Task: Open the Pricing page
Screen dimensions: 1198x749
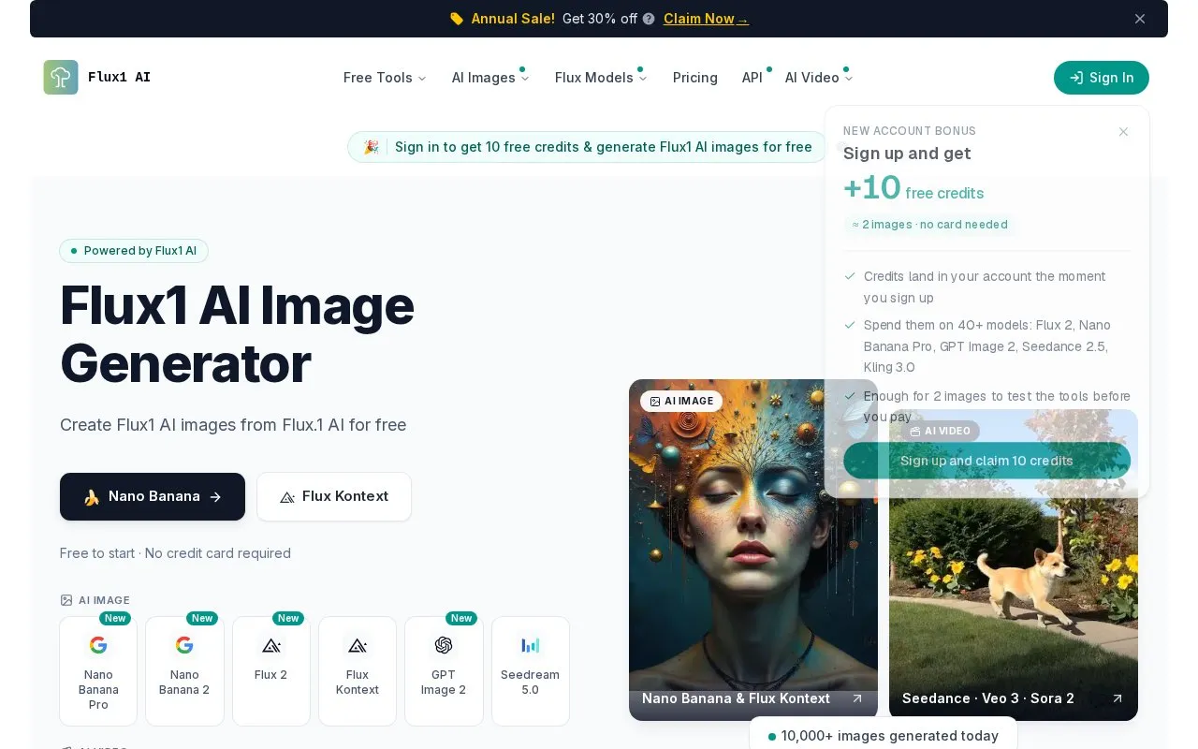Action: [x=695, y=78]
